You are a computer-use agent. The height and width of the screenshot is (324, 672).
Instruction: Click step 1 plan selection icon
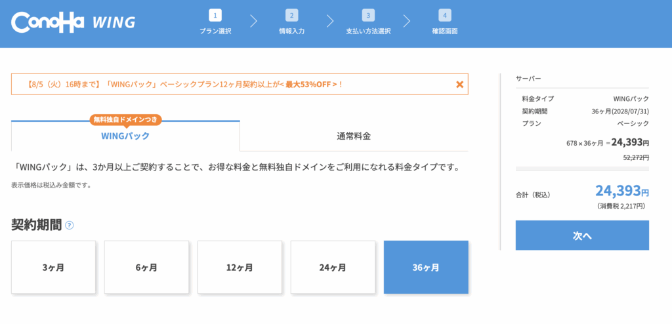coord(215,16)
